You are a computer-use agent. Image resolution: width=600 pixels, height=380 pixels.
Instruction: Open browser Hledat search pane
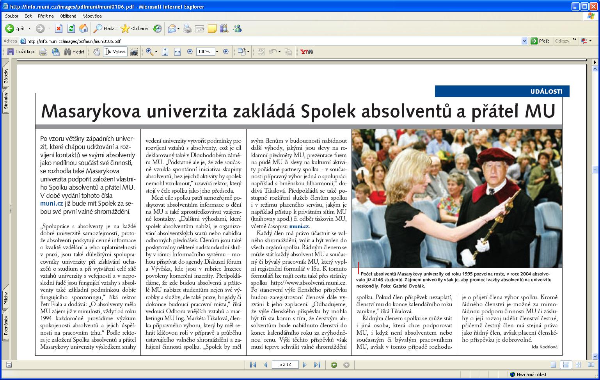(x=105, y=28)
